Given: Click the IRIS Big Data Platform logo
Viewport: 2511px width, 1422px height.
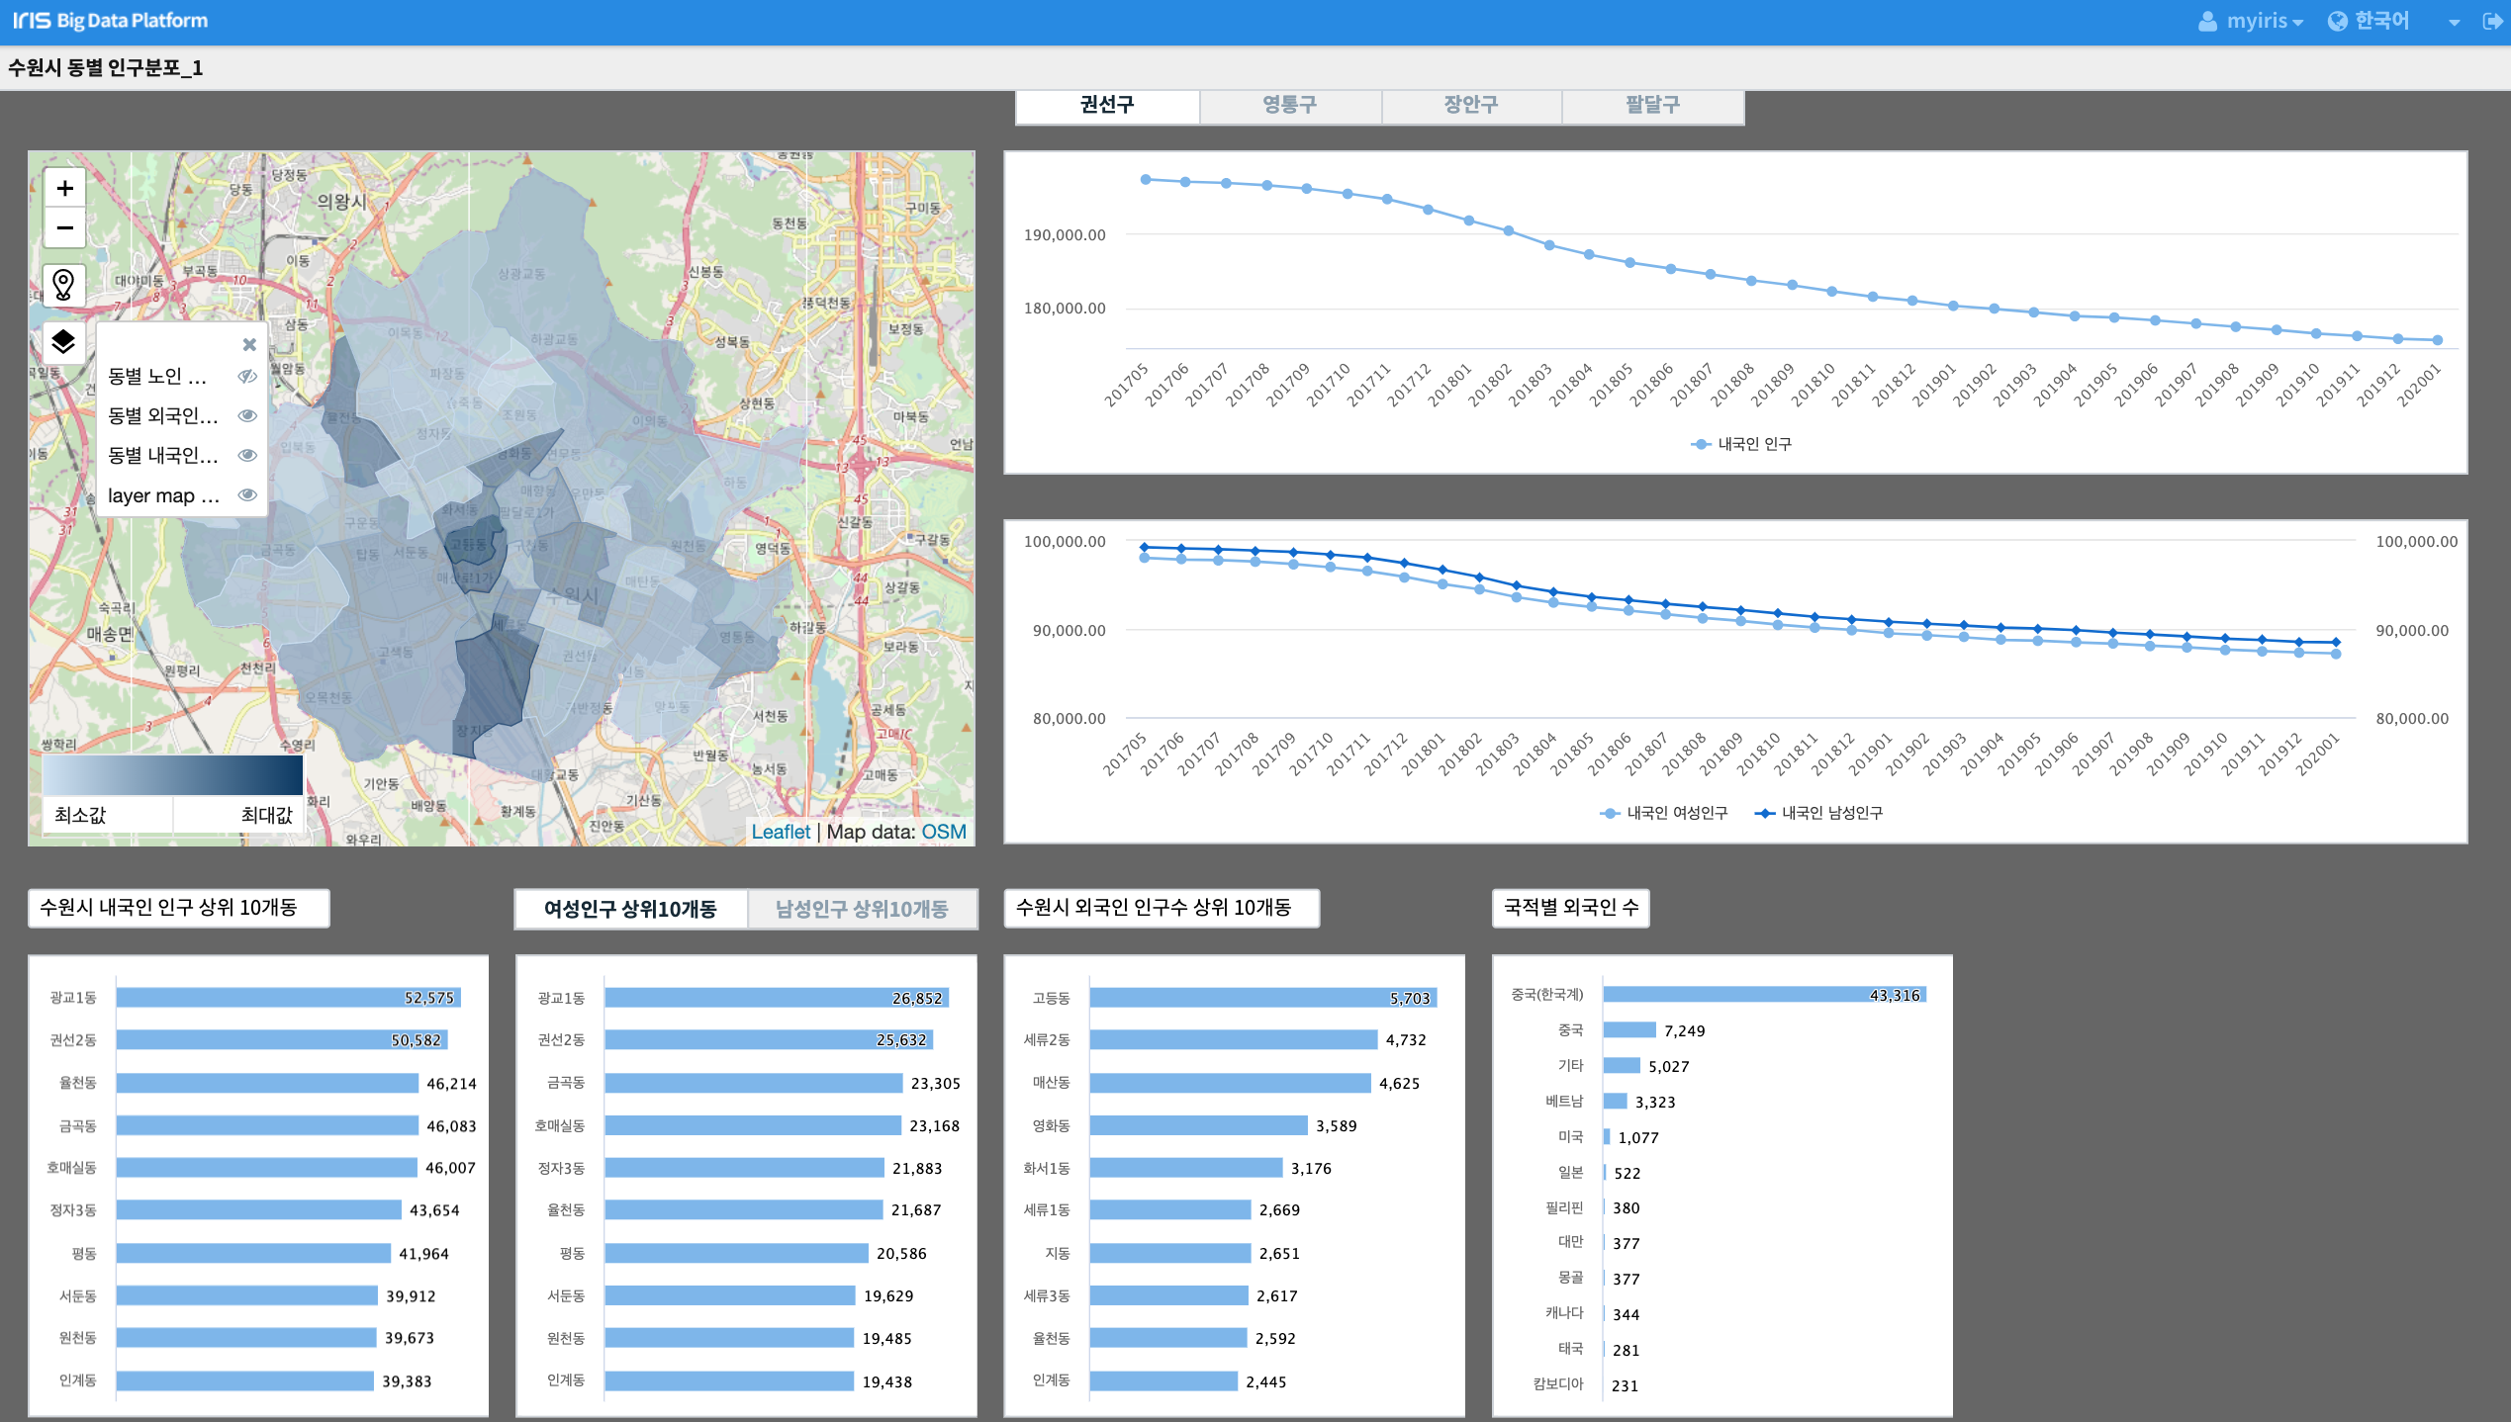Looking at the screenshot, I should [110, 21].
